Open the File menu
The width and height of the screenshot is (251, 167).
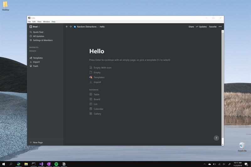pyautogui.click(x=29, y=22)
